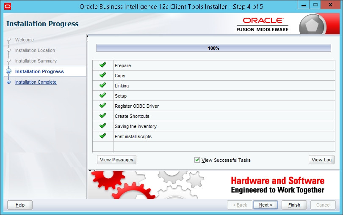Click the Cancel button

tap(323, 205)
